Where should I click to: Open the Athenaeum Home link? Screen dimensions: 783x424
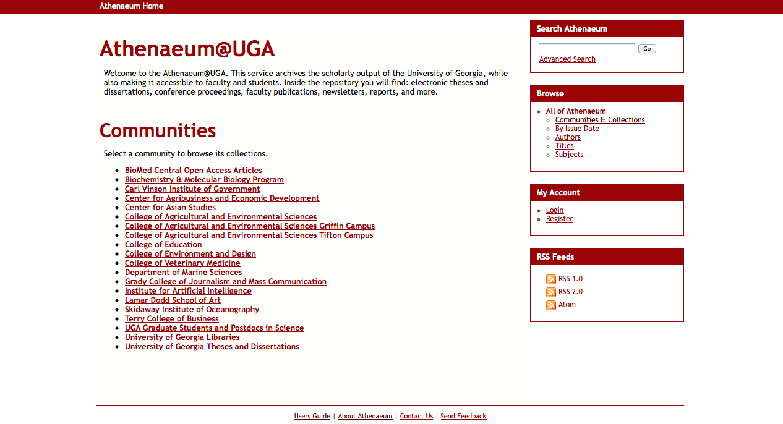131,6
